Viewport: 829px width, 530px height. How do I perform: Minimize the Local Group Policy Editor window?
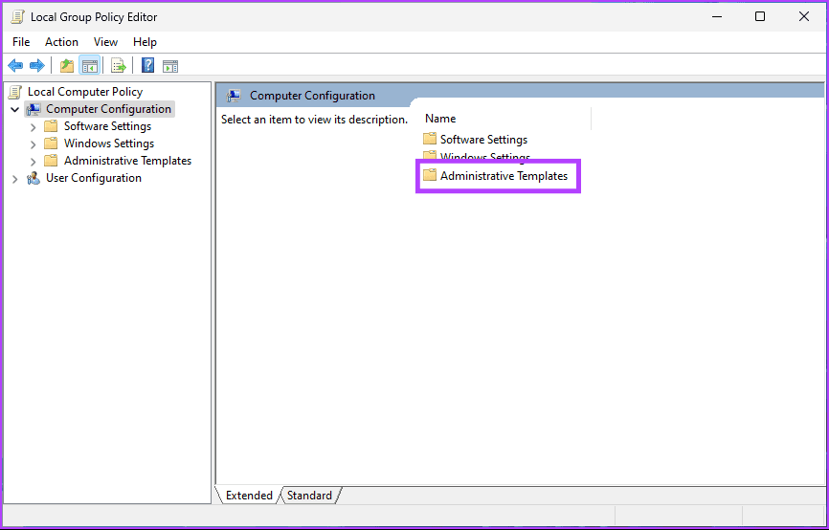point(717,16)
